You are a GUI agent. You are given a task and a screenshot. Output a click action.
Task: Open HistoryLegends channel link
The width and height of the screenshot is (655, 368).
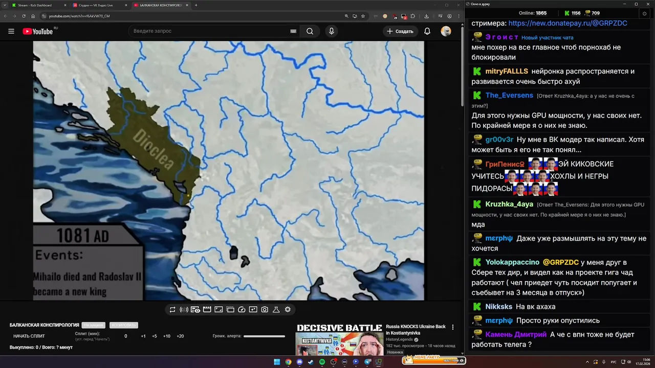click(400, 339)
